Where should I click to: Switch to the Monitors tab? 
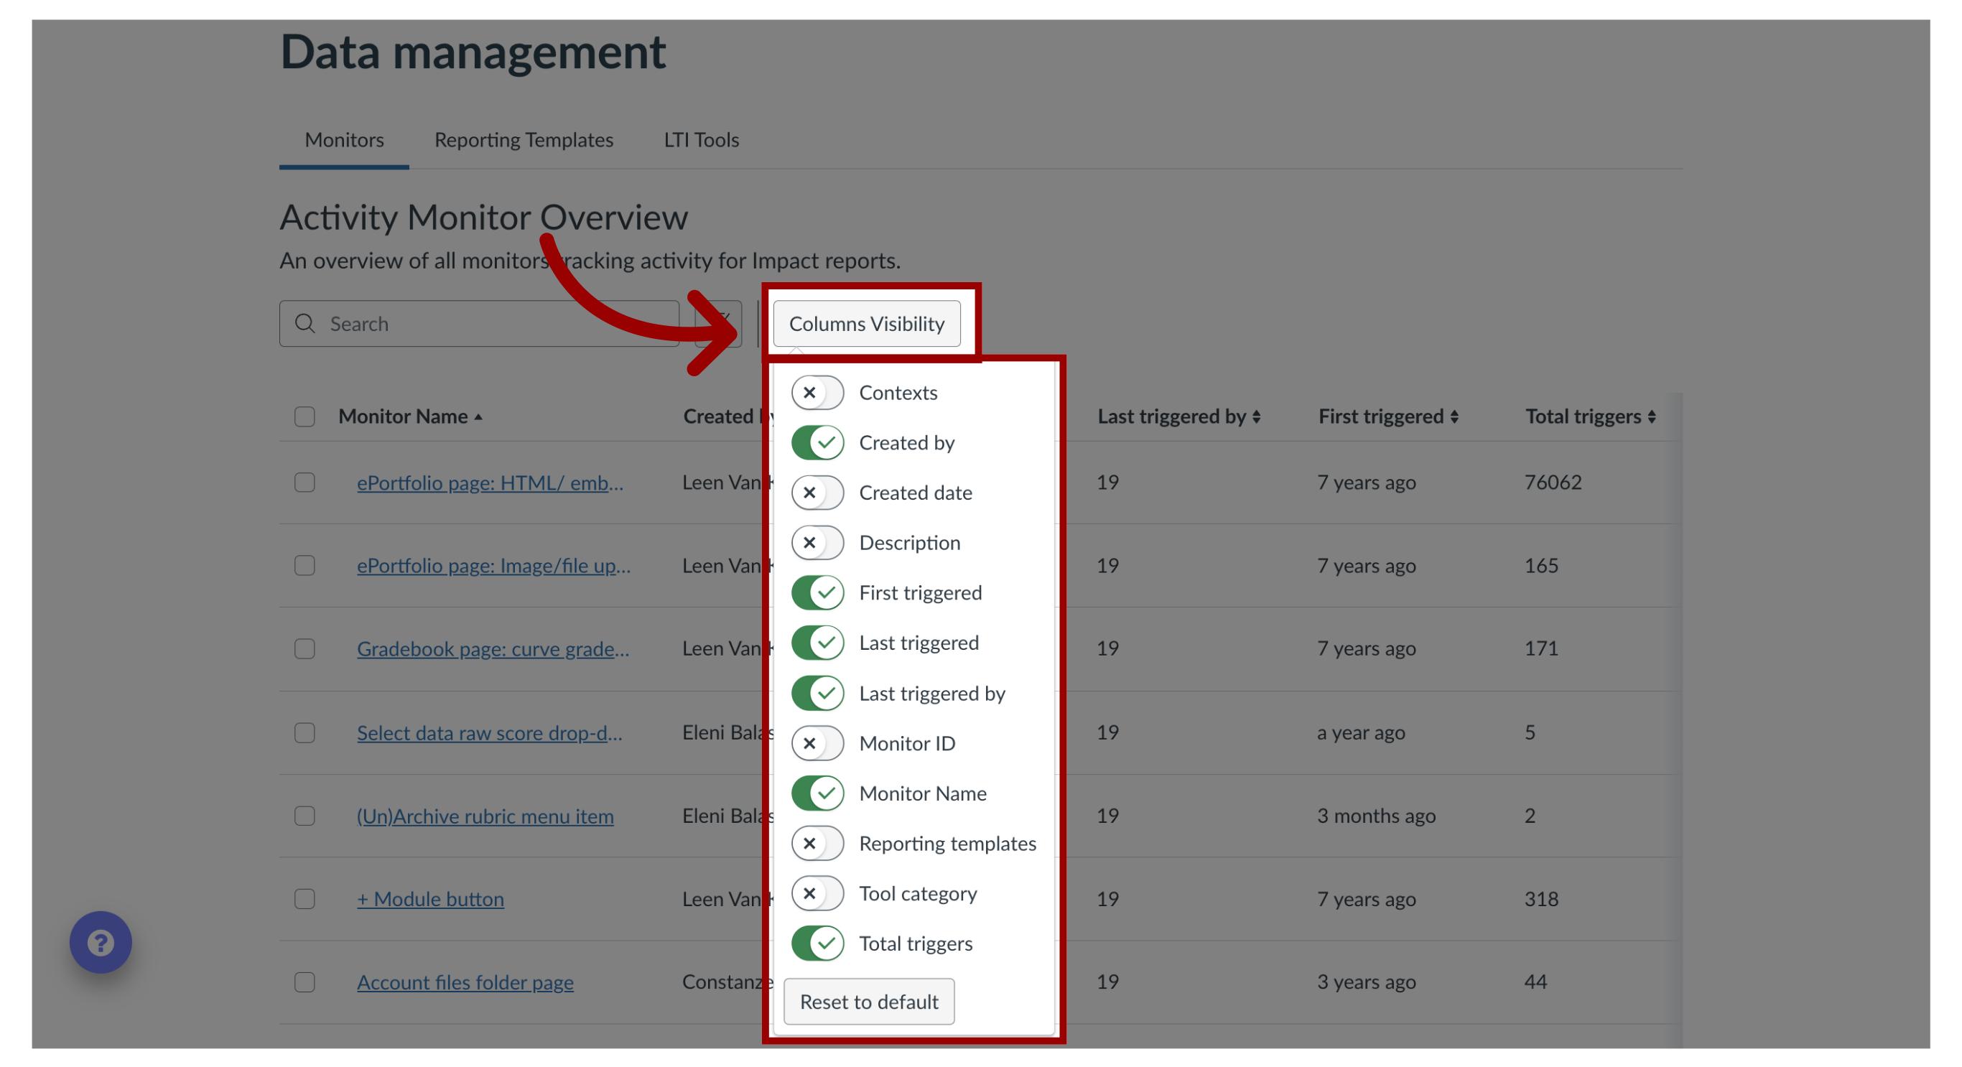(344, 140)
